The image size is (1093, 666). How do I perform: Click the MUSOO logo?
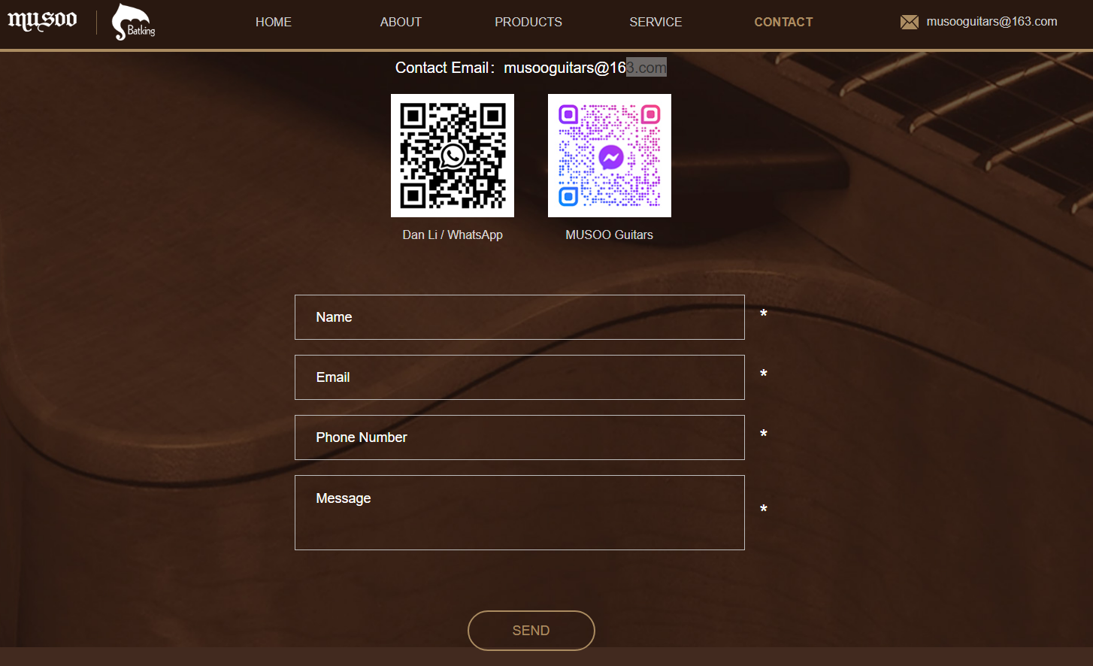coord(42,20)
